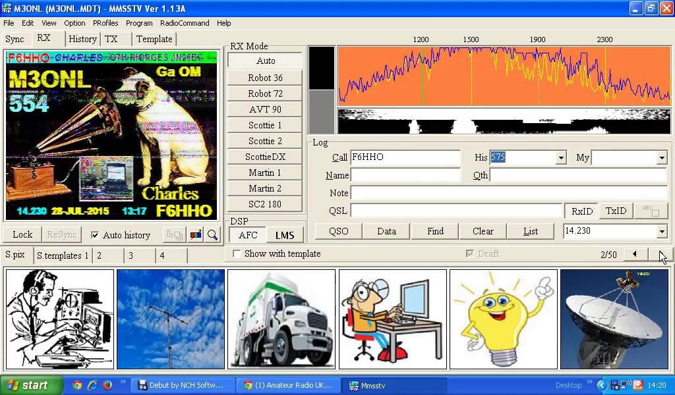Select Scottie 2 RX mode
675x395 pixels.
(265, 141)
